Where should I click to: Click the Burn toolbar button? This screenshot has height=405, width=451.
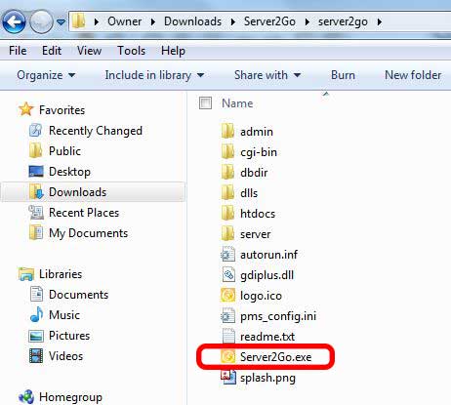coord(343,75)
